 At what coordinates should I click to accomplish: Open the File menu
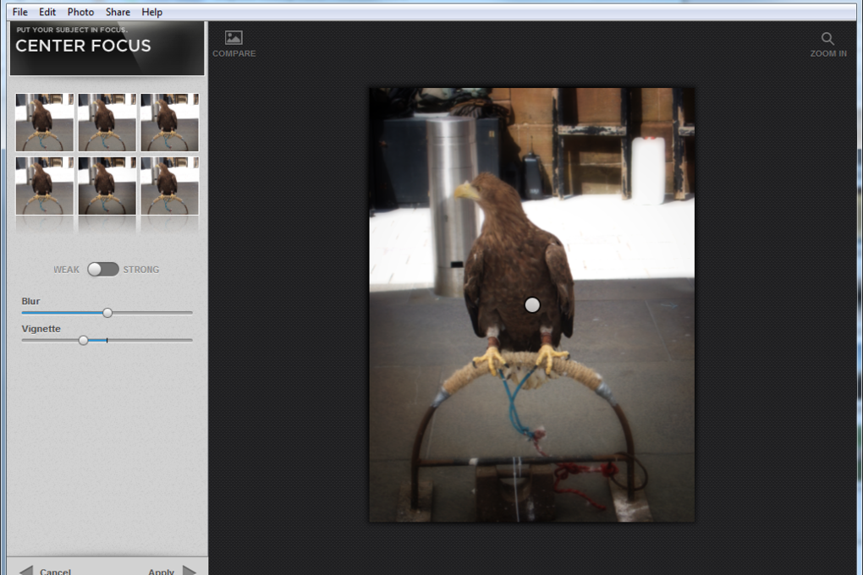(x=19, y=12)
